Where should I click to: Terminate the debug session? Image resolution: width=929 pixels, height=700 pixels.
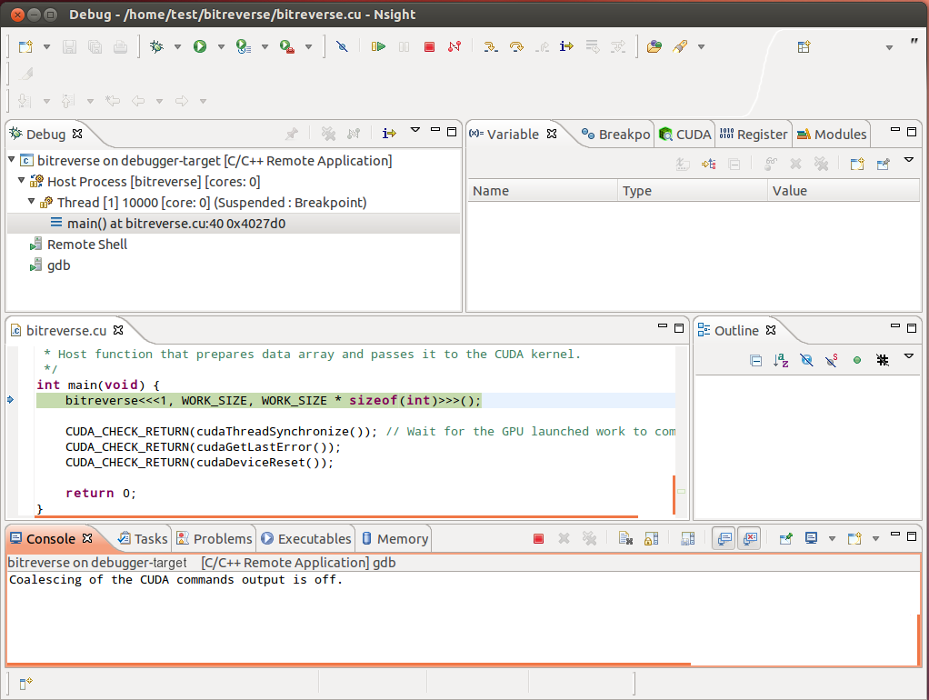(429, 45)
